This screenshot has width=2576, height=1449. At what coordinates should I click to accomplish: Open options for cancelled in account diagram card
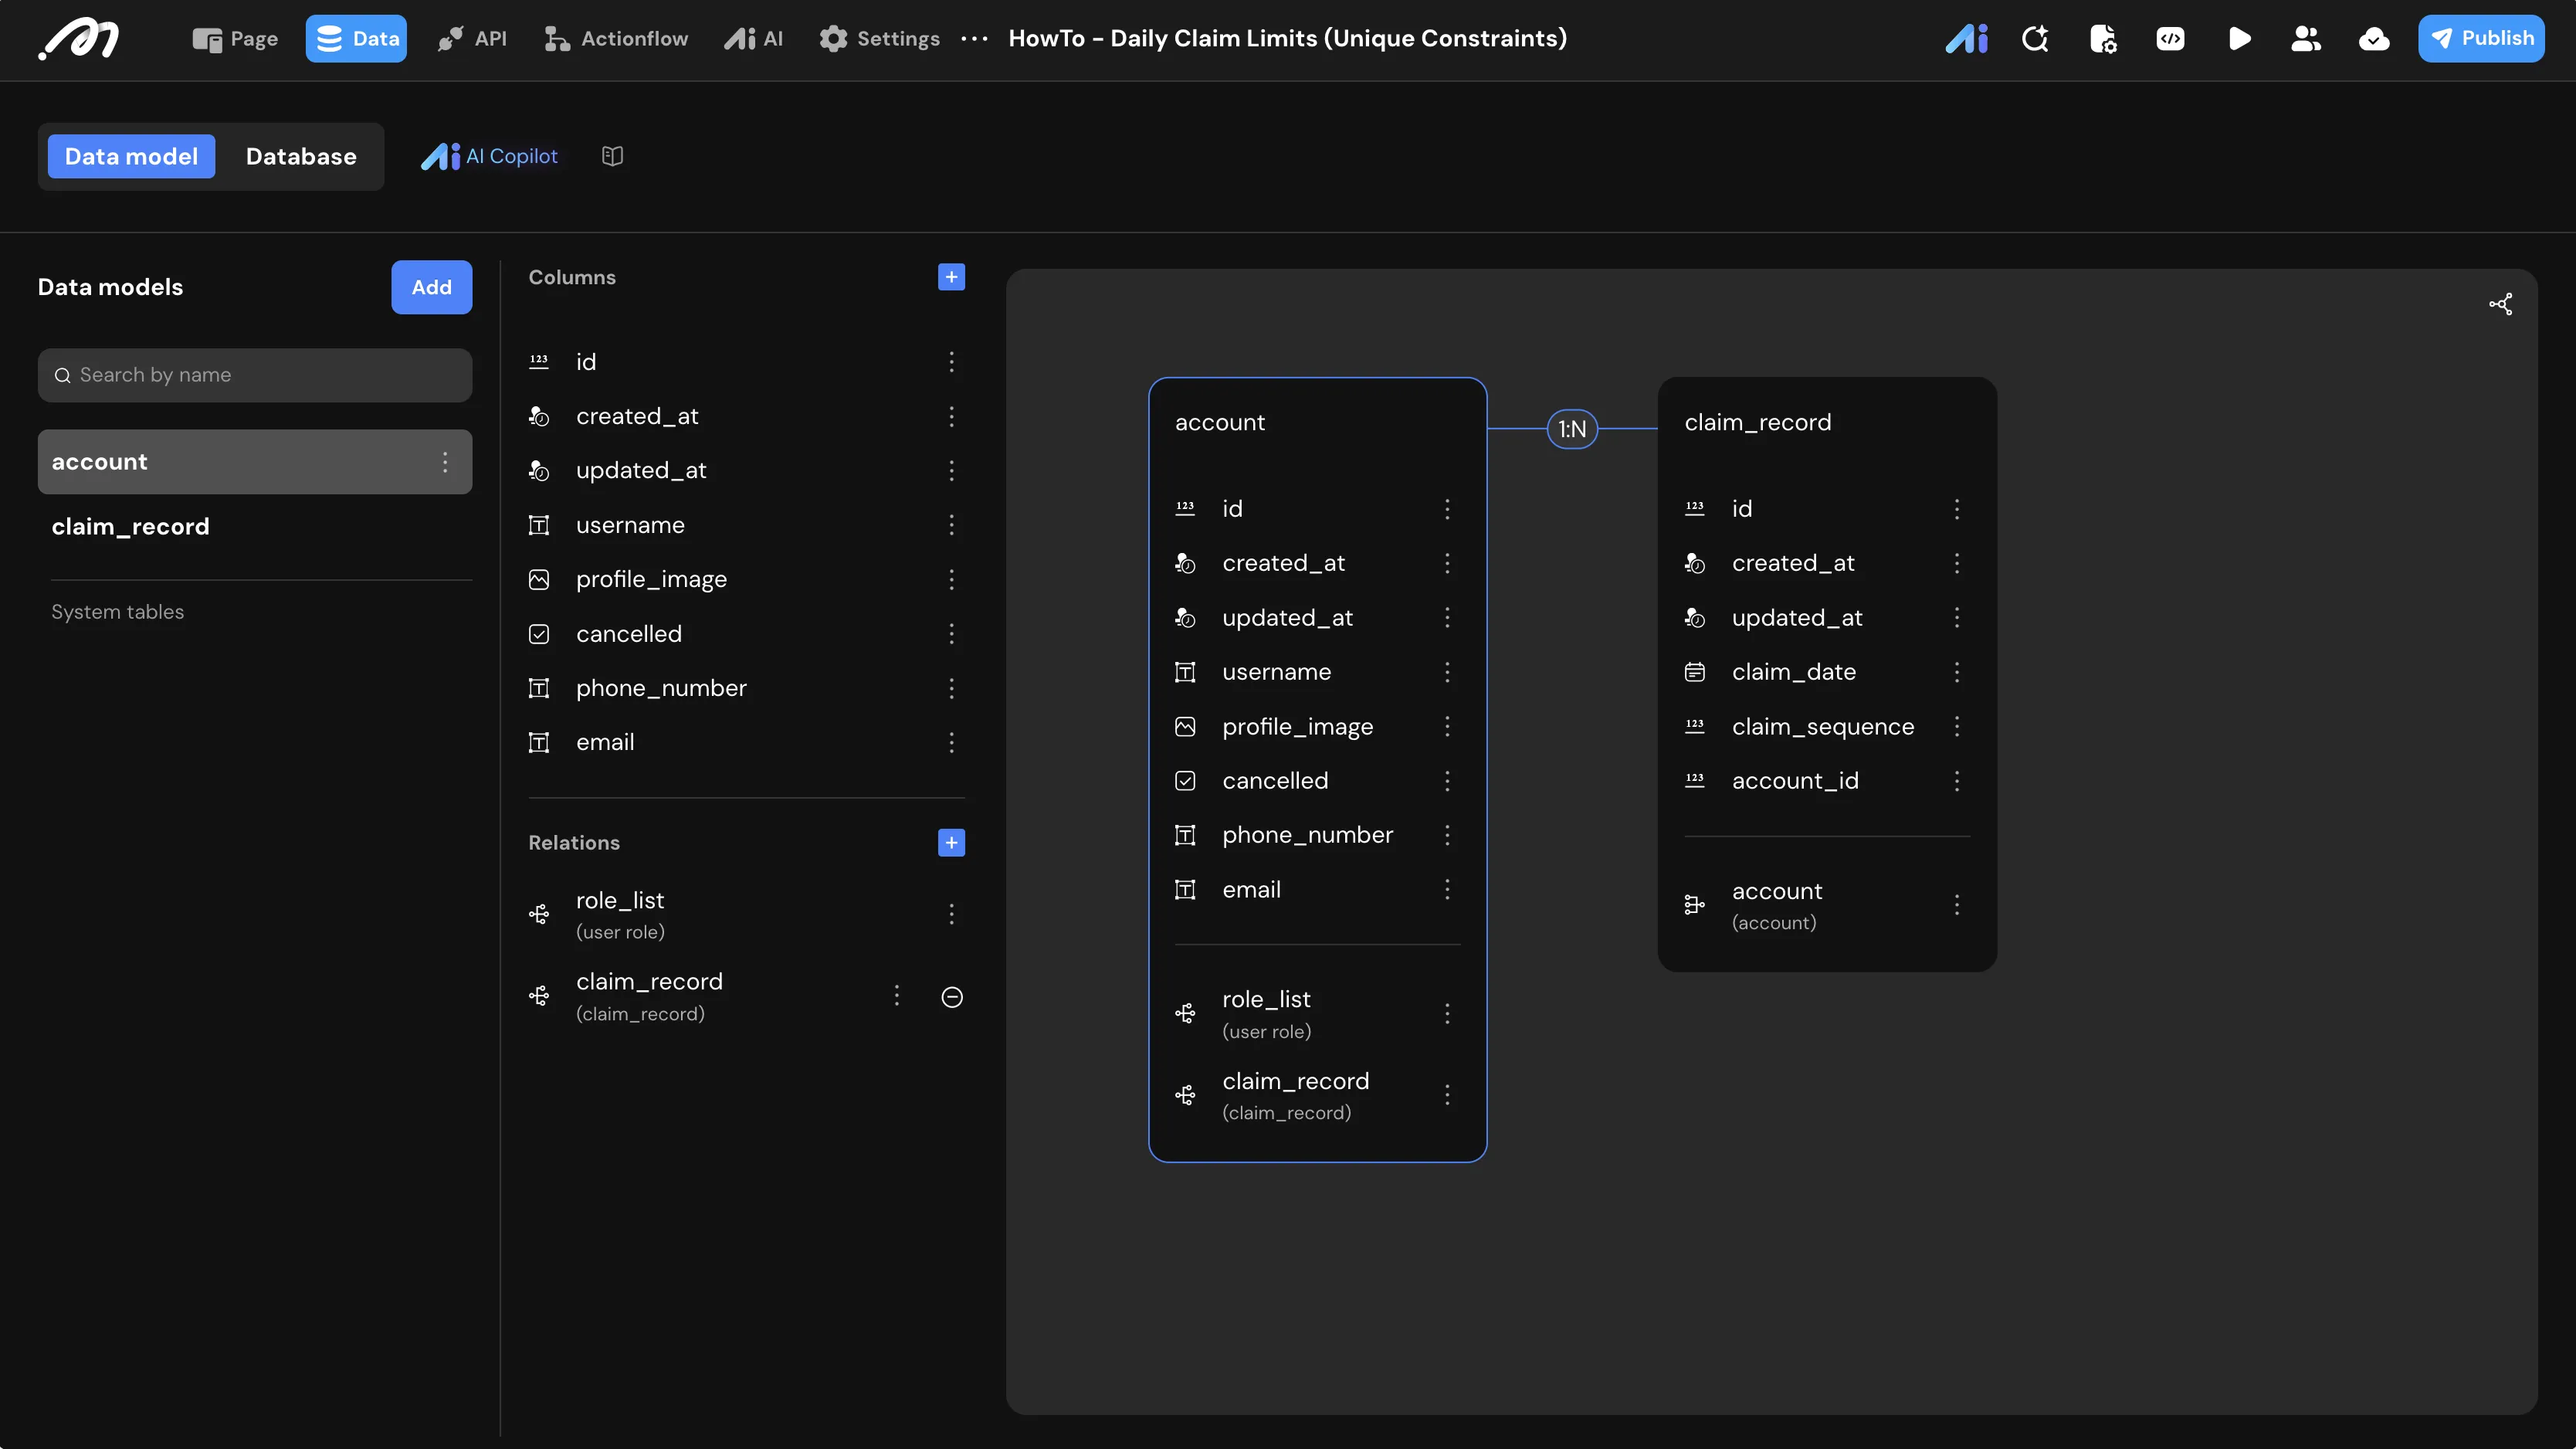1446,781
